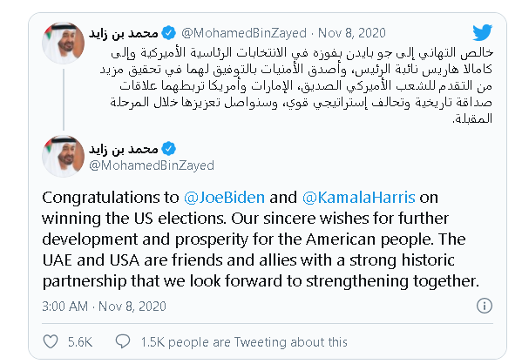
Task: Click verified badge on second tweet
Action: pos(169,148)
